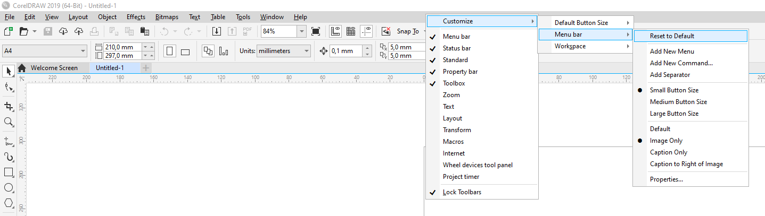Select Small Button Size option

coord(690,90)
